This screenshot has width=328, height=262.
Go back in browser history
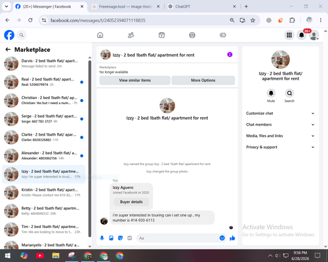tap(7, 20)
